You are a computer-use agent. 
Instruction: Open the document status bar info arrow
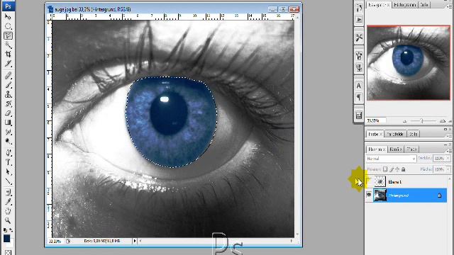tap(135, 241)
